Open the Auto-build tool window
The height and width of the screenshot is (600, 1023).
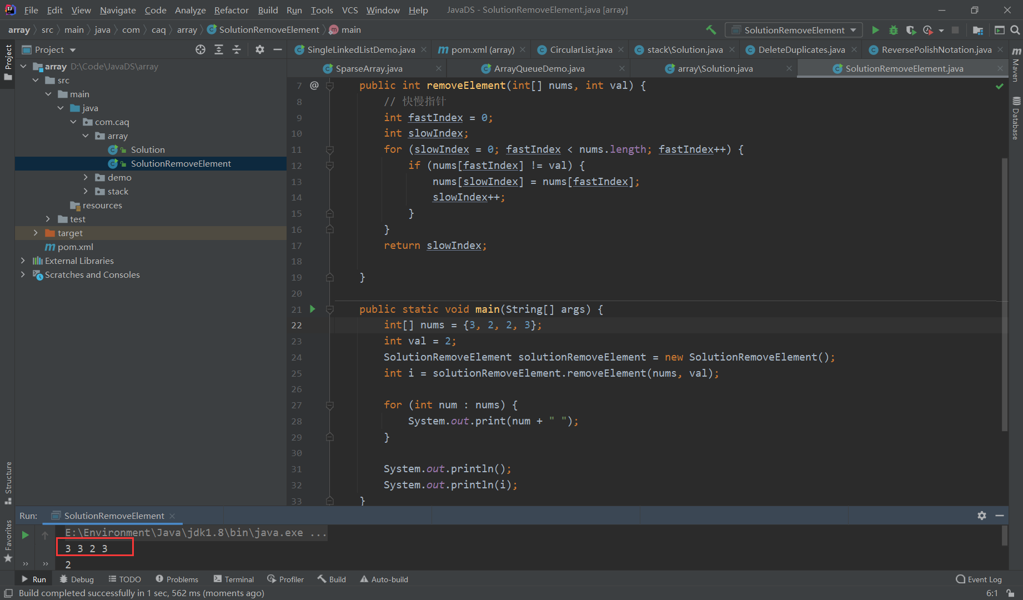click(384, 579)
